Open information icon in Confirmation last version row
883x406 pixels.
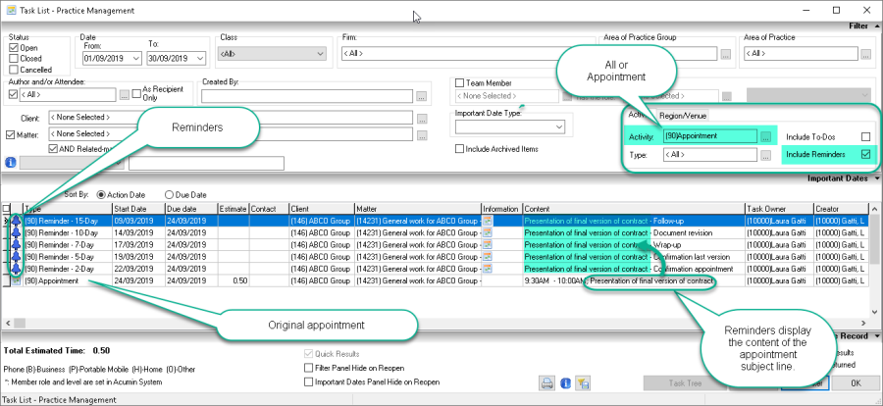pyautogui.click(x=488, y=257)
